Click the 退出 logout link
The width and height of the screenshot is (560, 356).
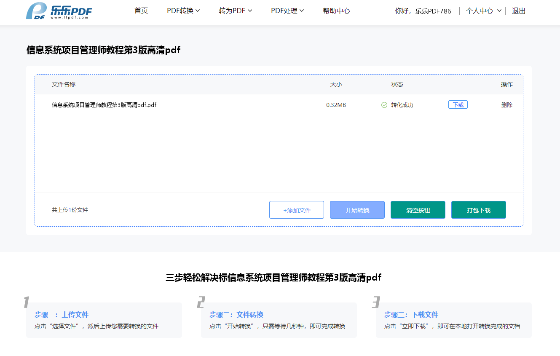(519, 11)
